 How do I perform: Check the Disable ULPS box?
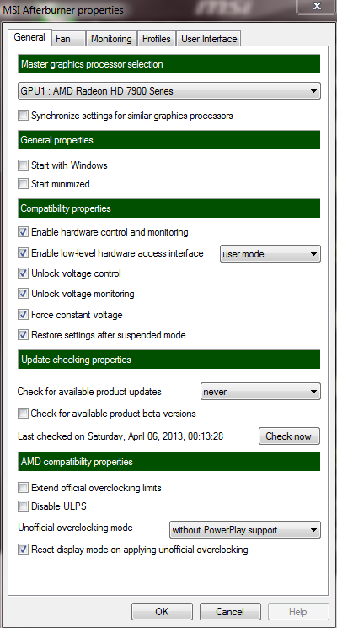click(24, 506)
